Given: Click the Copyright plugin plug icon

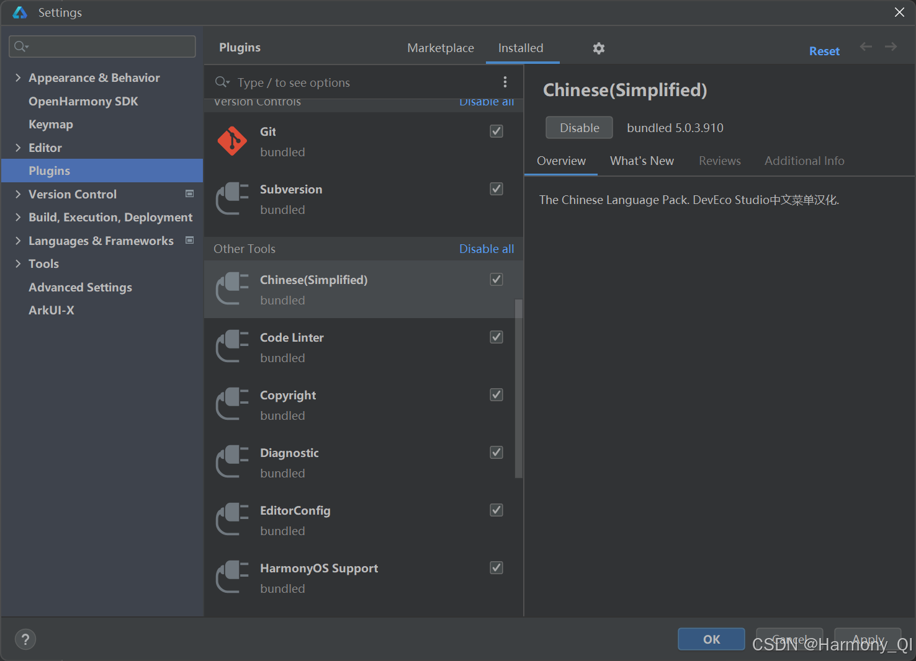Looking at the screenshot, I should [232, 404].
